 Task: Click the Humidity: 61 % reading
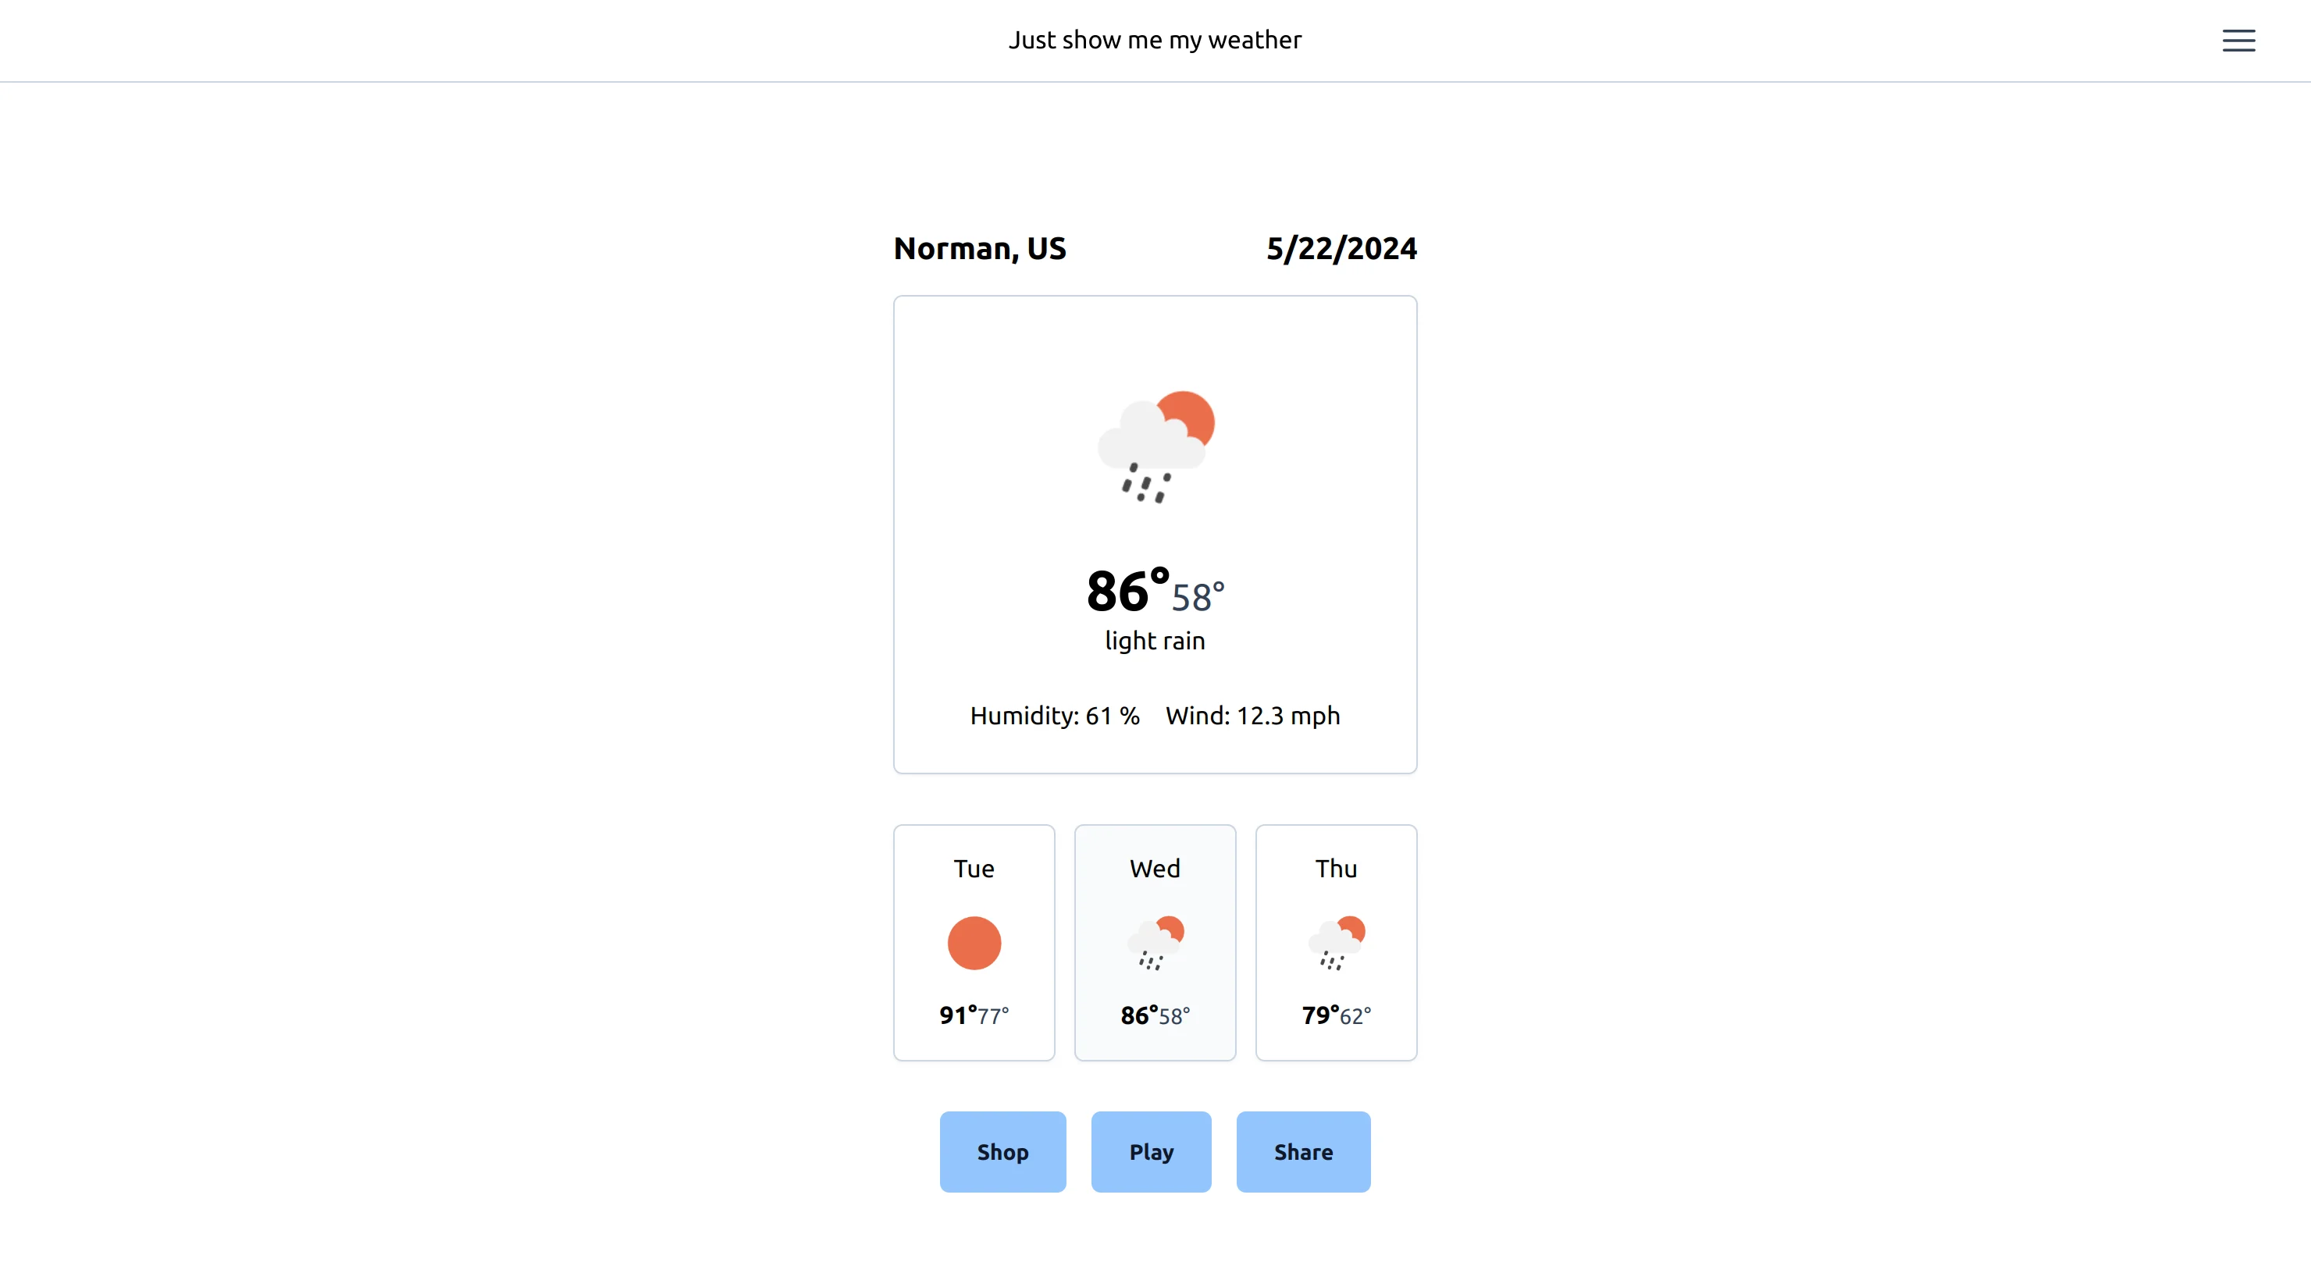coord(1054,716)
